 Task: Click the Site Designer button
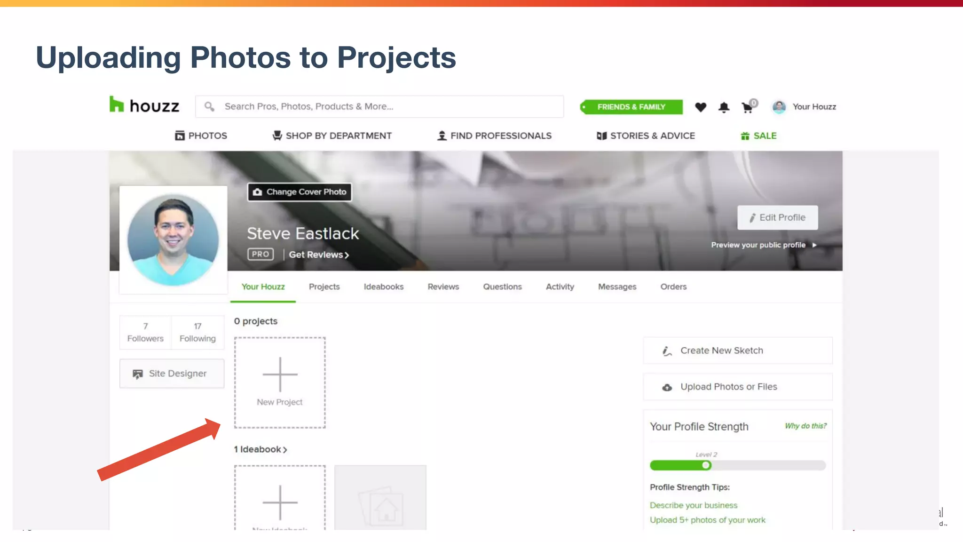pos(172,374)
